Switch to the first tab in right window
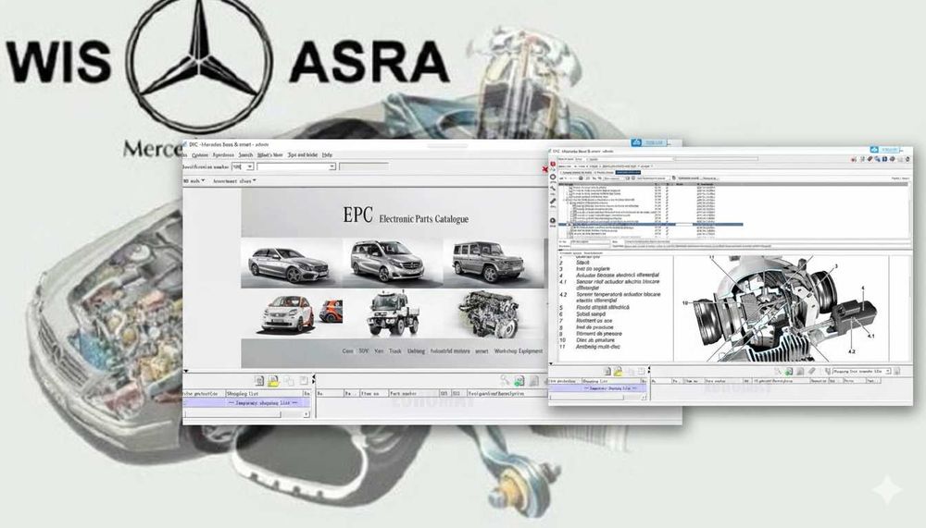Screen dimensions: 926x528 (575, 172)
